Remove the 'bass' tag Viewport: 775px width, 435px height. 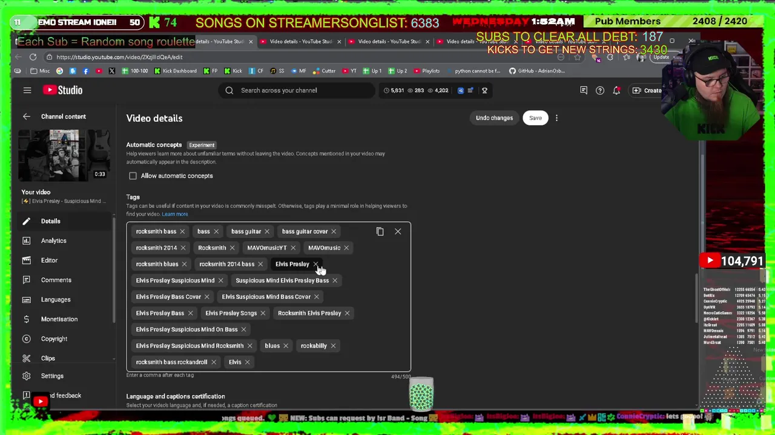pyautogui.click(x=216, y=231)
